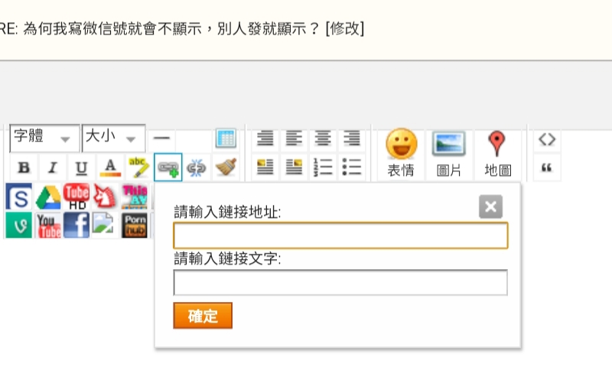612x367 pixels.
Task: Click the remove link (unlink) icon
Action: pyautogui.click(x=197, y=167)
